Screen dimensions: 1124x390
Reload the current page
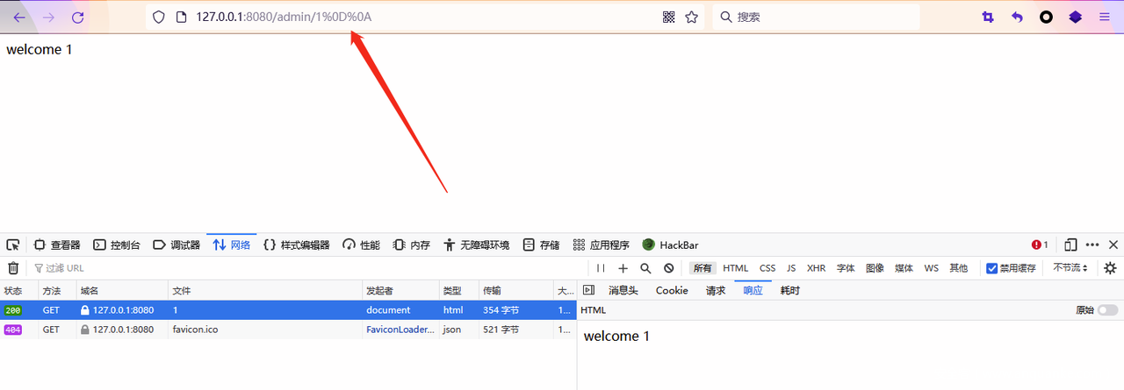tap(77, 17)
